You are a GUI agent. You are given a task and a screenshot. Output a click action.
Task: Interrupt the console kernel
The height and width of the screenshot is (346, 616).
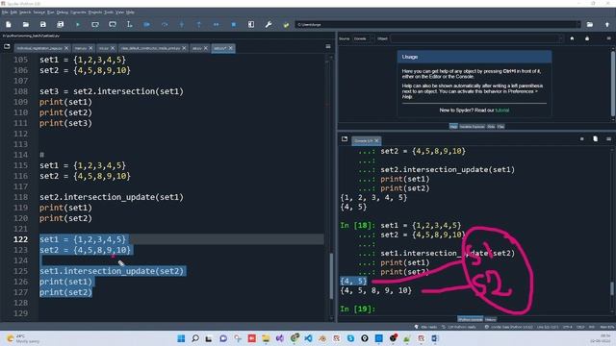coord(581,138)
